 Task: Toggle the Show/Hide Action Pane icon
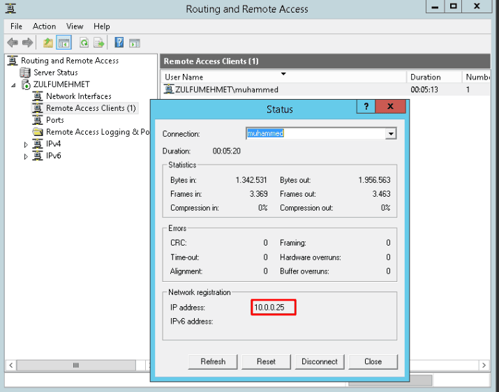134,43
